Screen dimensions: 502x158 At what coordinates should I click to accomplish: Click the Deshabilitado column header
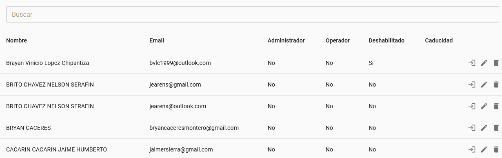(x=386, y=40)
